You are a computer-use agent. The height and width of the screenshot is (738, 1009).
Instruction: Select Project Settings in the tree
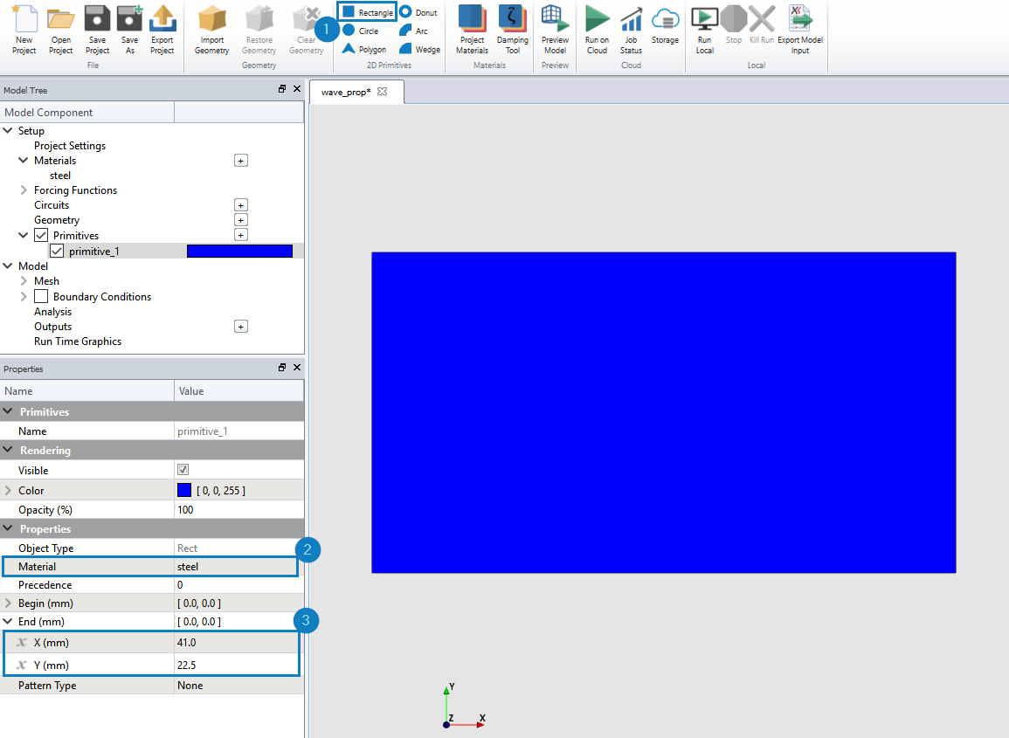tap(70, 145)
